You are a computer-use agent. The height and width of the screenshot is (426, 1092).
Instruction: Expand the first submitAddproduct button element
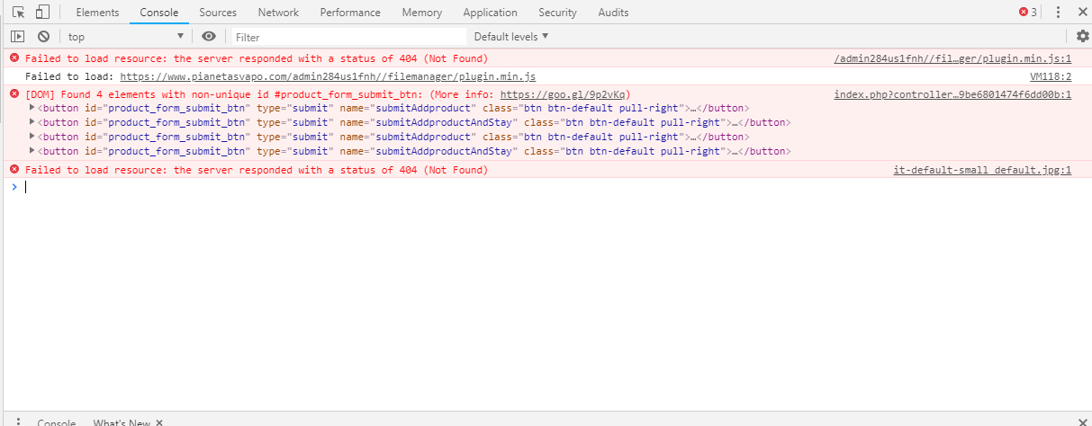point(33,108)
